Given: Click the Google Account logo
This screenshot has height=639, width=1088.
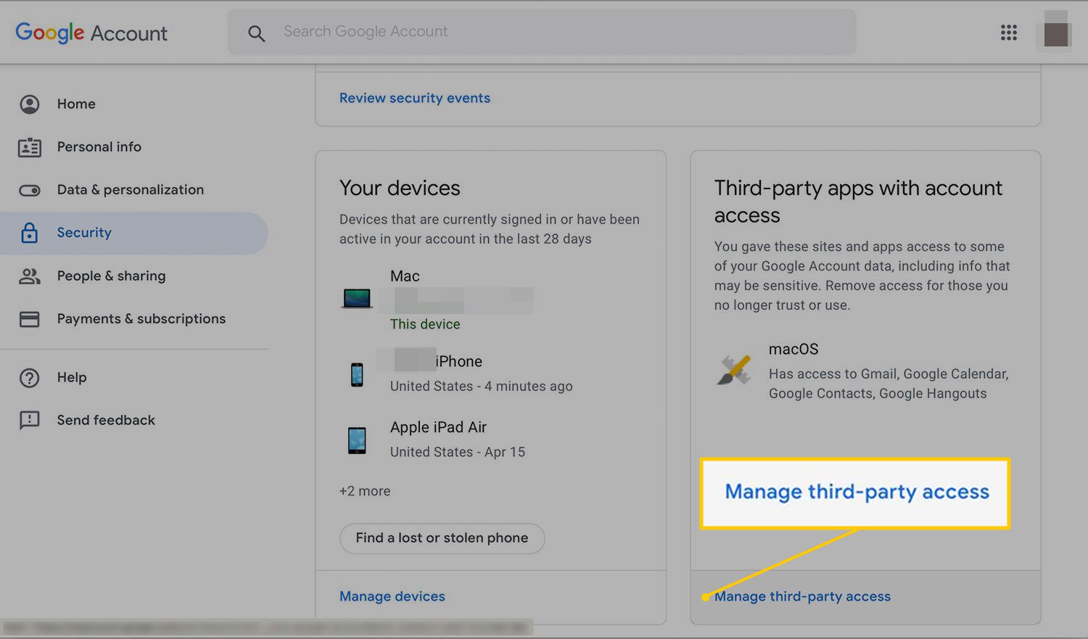Looking at the screenshot, I should (x=91, y=33).
